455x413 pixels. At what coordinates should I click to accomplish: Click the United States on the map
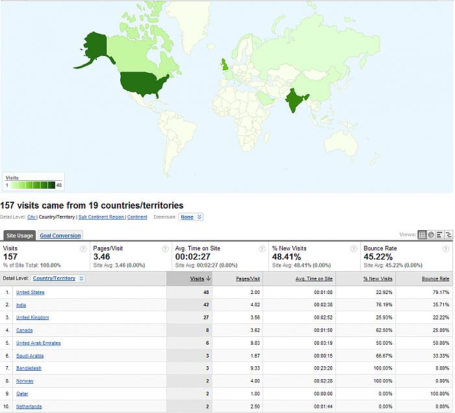(142, 83)
